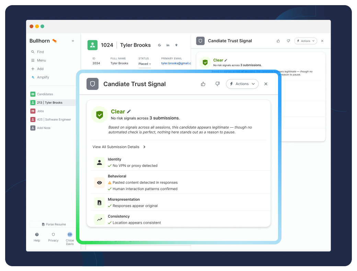The height and width of the screenshot is (271, 357).
Task: Open the Menu item in sidebar
Action: (x=38, y=60)
